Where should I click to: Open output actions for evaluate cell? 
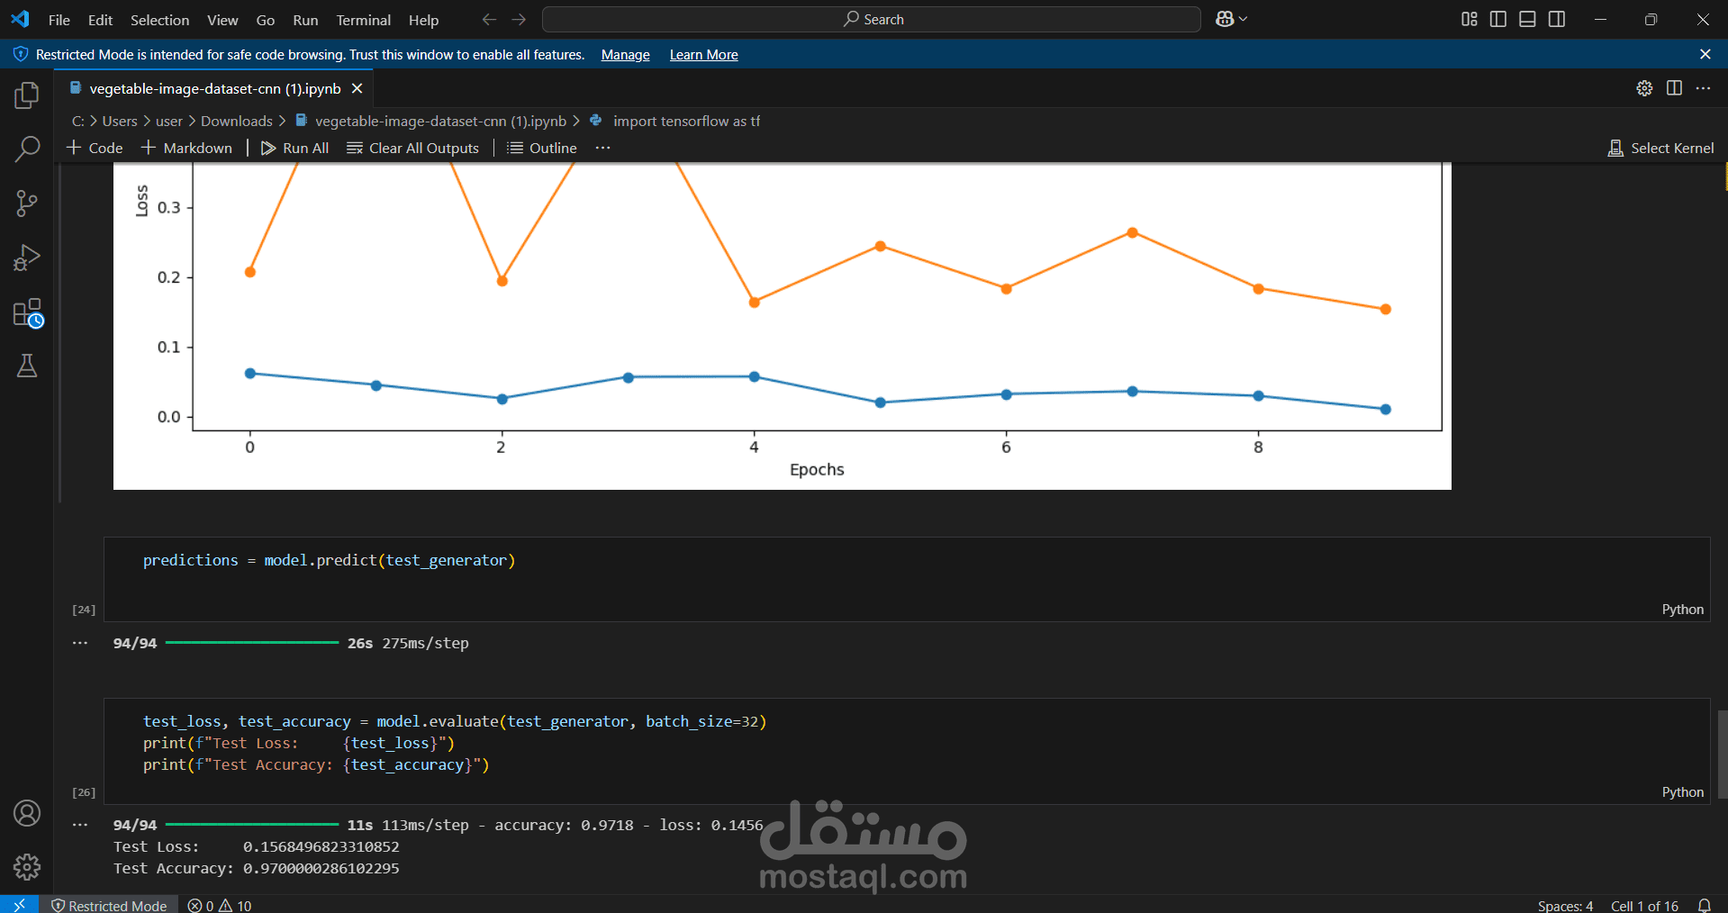[80, 825]
